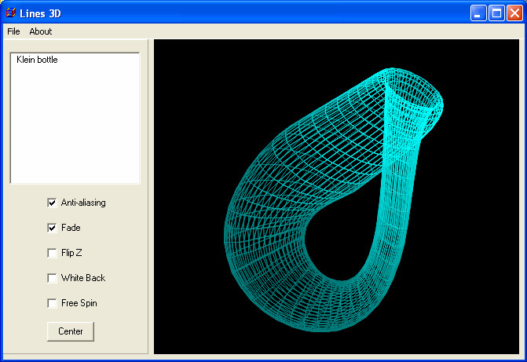Turn on White Back option
The image size is (527, 362).
pyautogui.click(x=52, y=278)
